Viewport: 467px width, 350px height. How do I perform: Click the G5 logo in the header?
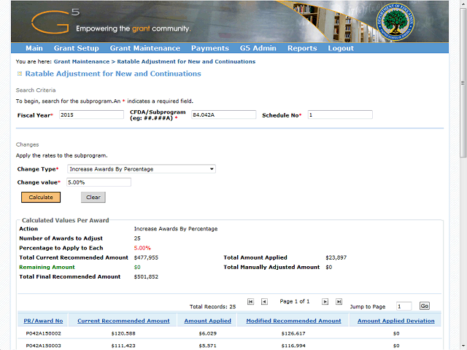pyautogui.click(x=55, y=21)
